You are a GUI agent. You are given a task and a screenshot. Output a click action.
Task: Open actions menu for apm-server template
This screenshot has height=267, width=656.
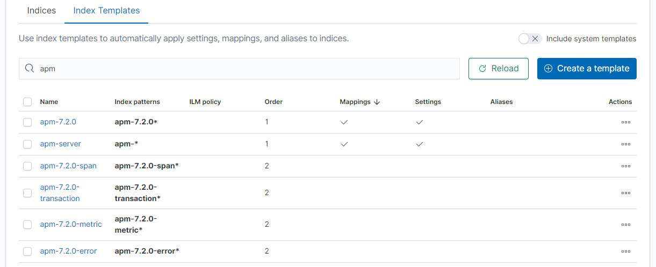(x=625, y=144)
